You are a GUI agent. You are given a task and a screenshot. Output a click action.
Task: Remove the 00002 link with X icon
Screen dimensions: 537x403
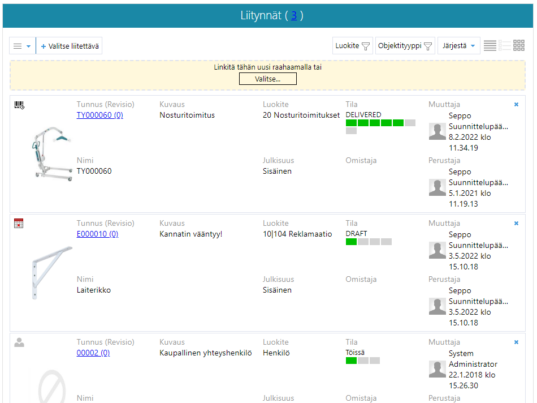click(516, 342)
